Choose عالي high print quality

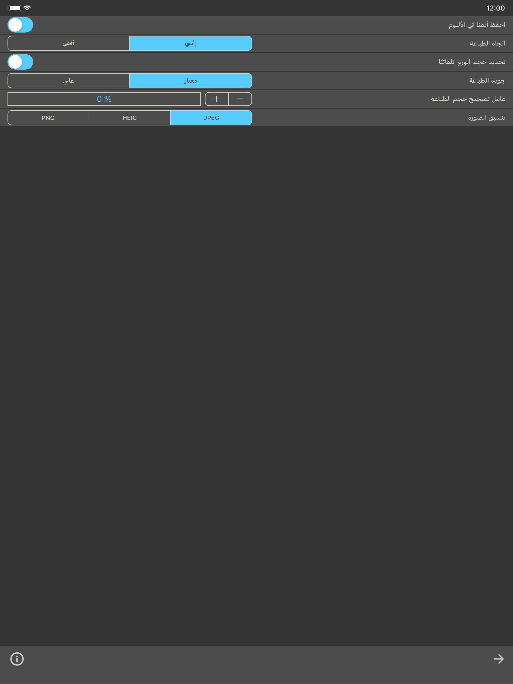coord(68,81)
